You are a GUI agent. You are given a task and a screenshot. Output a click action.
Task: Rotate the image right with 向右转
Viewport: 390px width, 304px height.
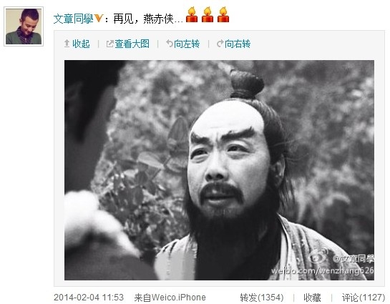[238, 44]
